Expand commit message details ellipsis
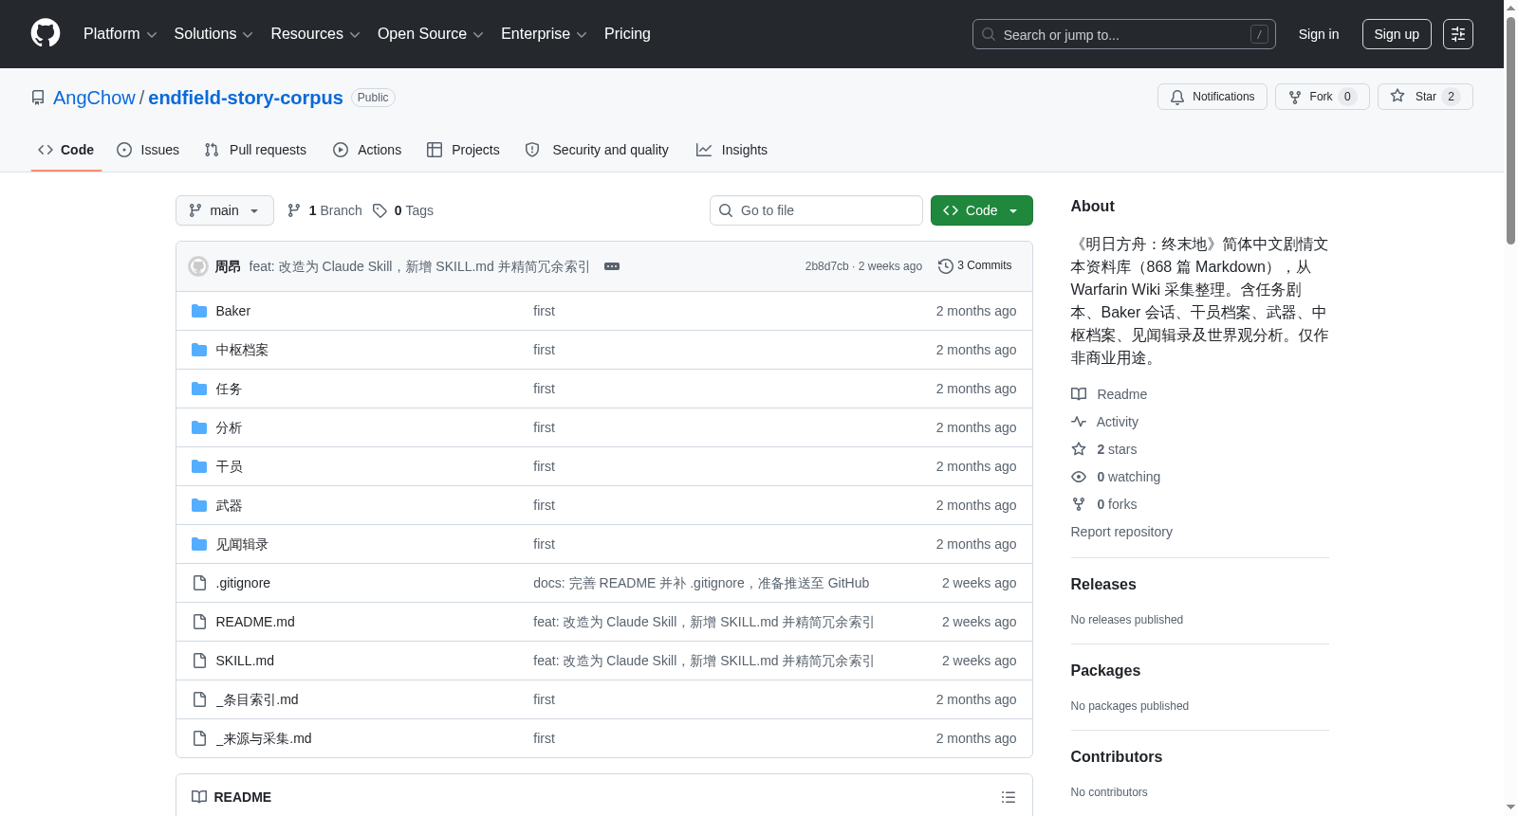The image size is (1518, 816). pyautogui.click(x=612, y=266)
